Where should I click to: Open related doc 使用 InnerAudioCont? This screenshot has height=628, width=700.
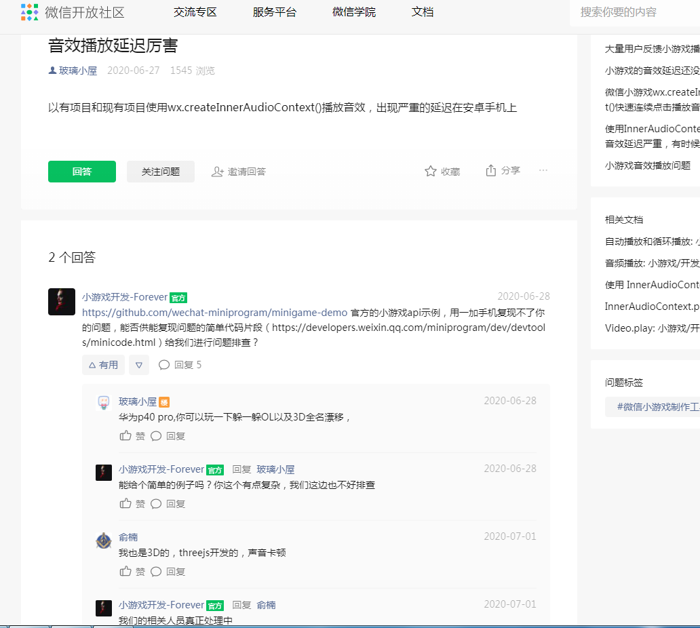(x=652, y=285)
